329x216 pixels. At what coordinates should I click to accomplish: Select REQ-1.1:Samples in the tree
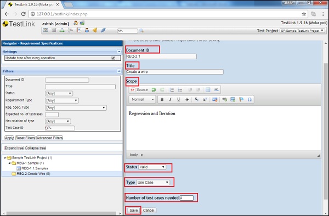[35, 168]
